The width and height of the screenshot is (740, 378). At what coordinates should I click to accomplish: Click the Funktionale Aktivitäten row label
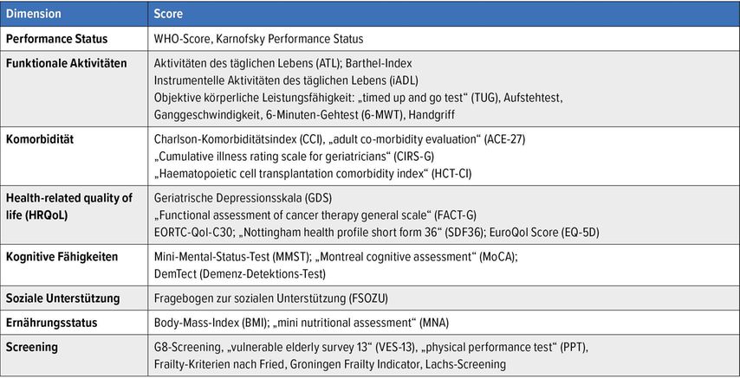pos(67,63)
